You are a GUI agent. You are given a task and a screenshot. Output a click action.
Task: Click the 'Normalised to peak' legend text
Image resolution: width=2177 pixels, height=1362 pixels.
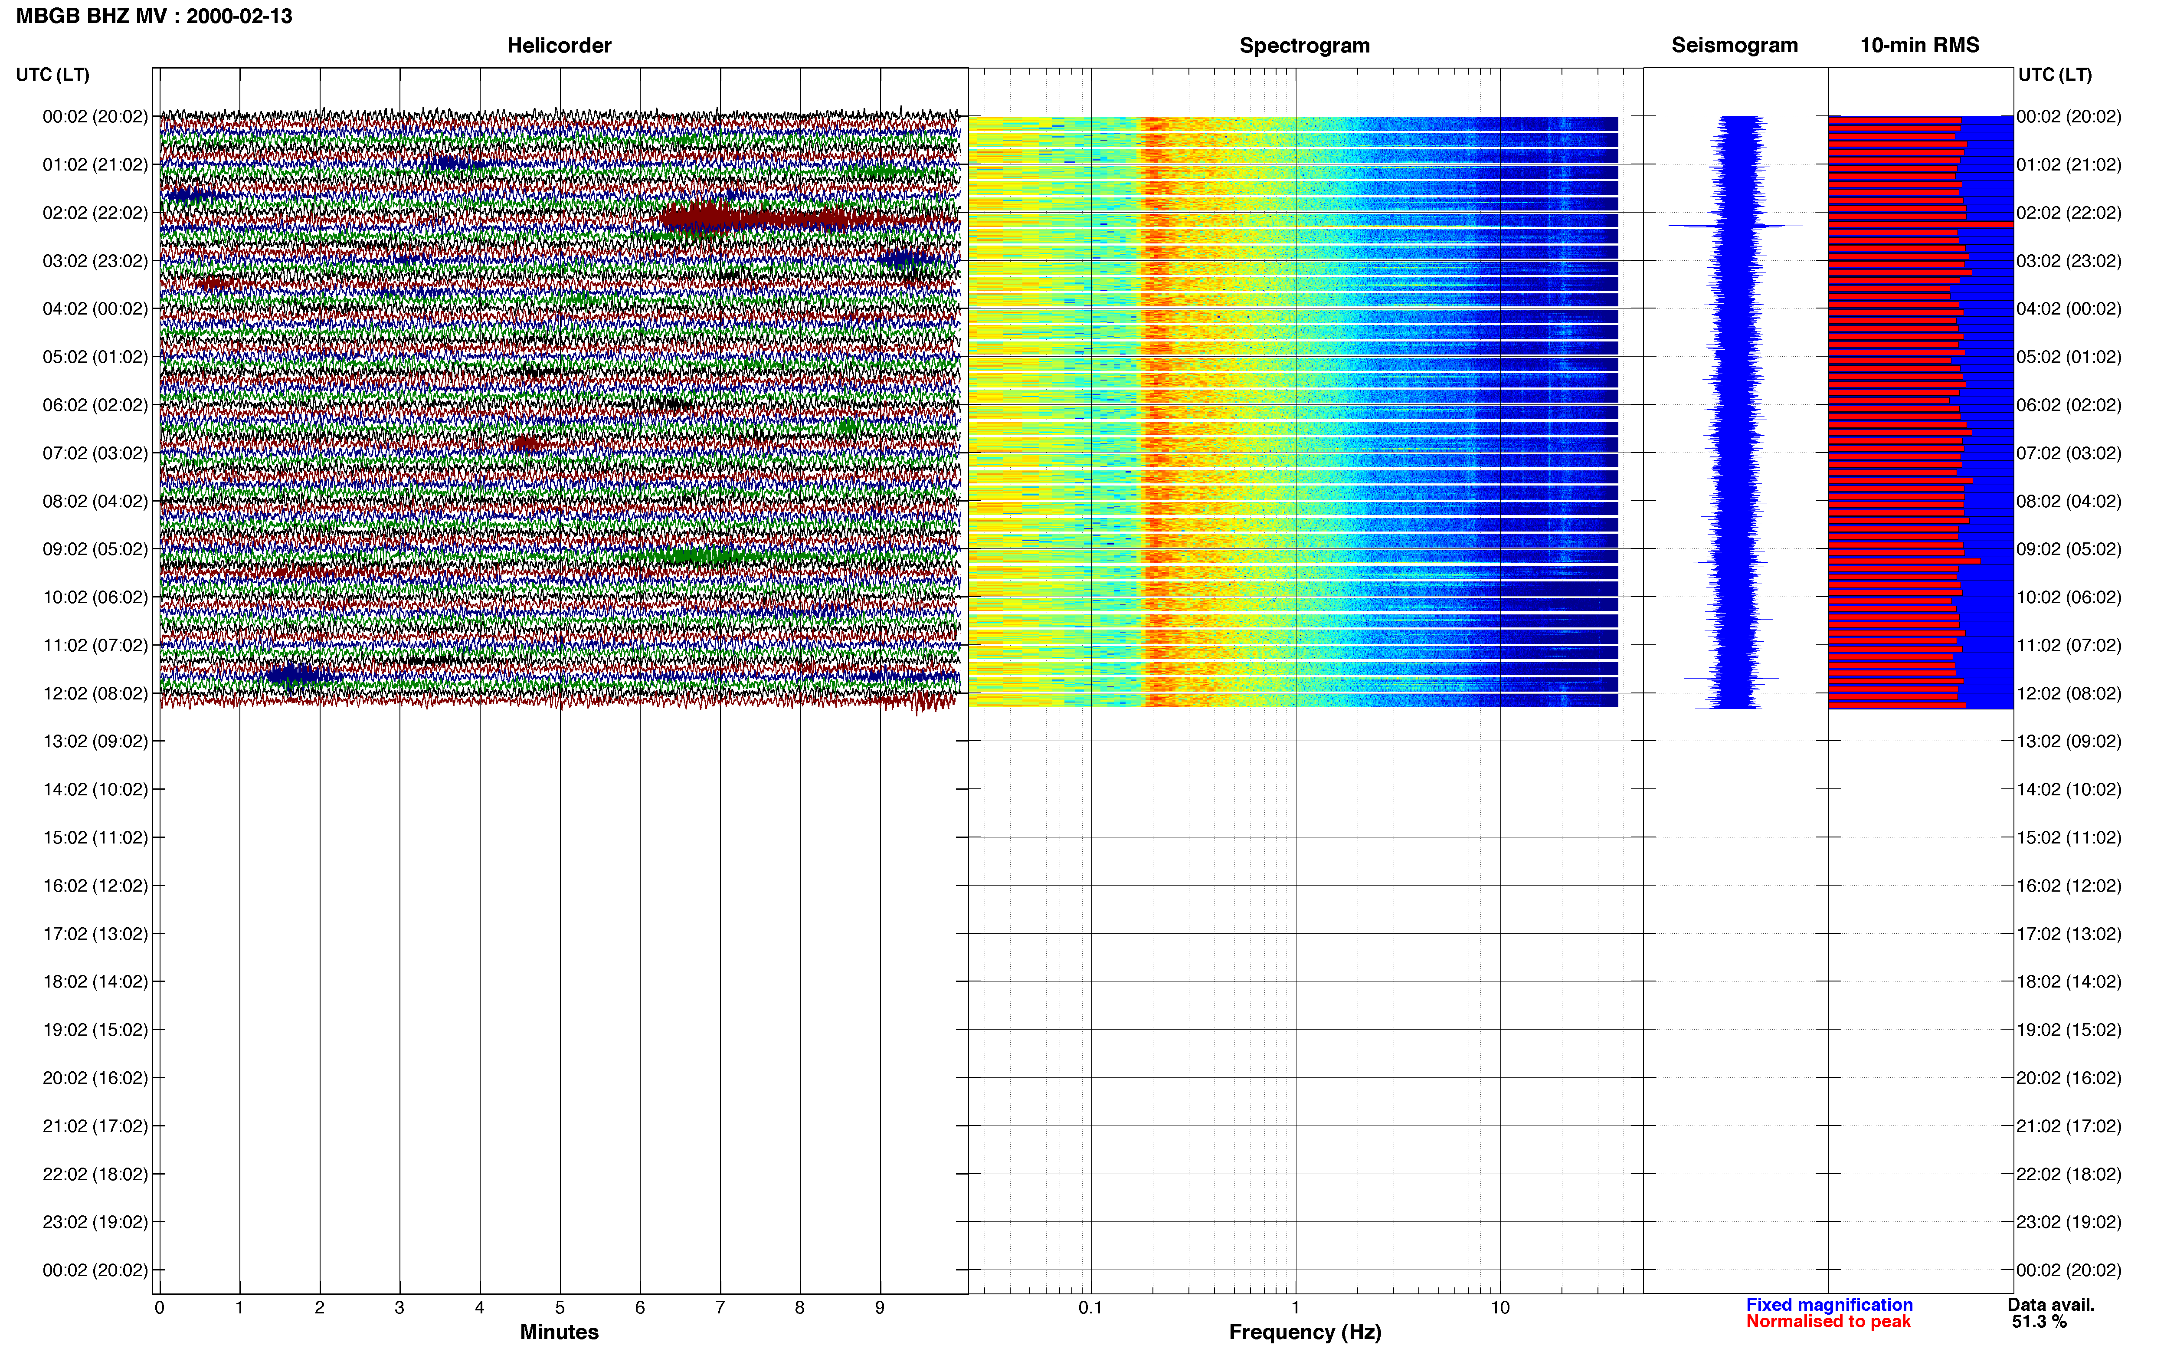[x=1828, y=1322]
